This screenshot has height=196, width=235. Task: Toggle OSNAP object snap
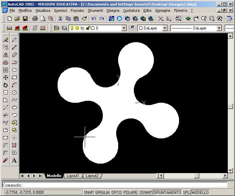[x=145, y=192]
